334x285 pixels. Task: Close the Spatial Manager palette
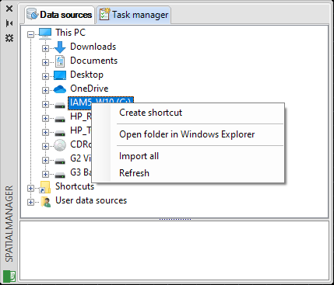[x=9, y=9]
